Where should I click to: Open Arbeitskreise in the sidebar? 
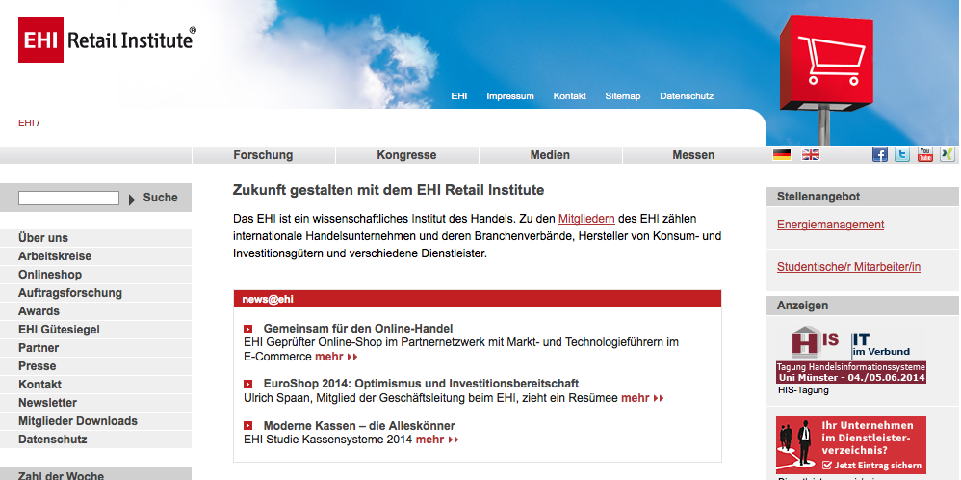coord(95,256)
